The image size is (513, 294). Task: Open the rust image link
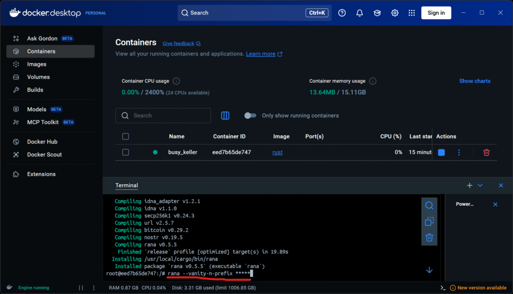pos(278,152)
